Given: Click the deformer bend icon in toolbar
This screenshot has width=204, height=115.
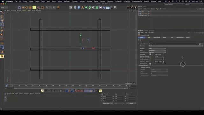Looking at the screenshot, I should pos(104,7).
